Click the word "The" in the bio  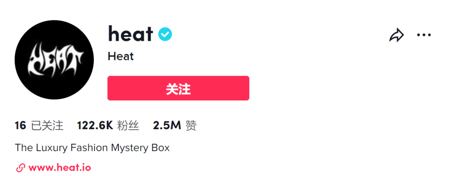[23, 148]
